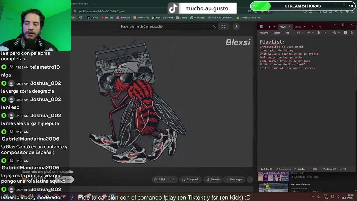Screen dimensions: 357x201
Task: Open the Marcos Navarro channel link
Action: pos(298,189)
